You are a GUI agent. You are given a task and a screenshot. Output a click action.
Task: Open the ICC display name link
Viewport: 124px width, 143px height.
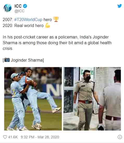pos(18,6)
